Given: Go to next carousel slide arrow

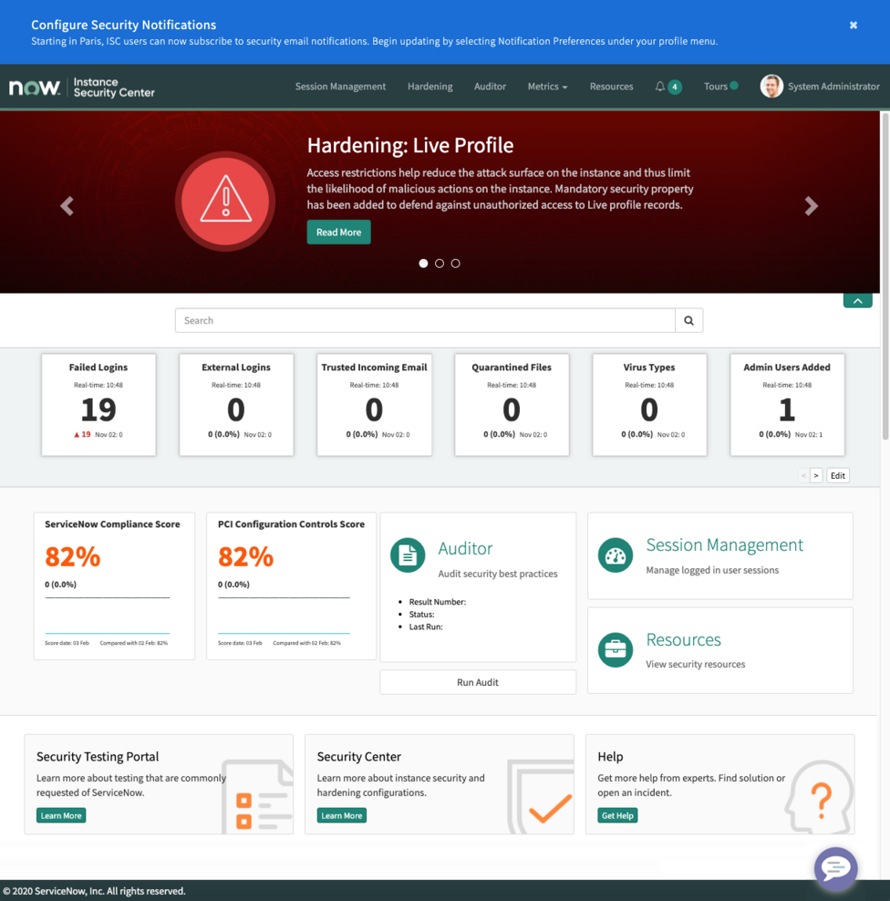Looking at the screenshot, I should click(x=811, y=206).
